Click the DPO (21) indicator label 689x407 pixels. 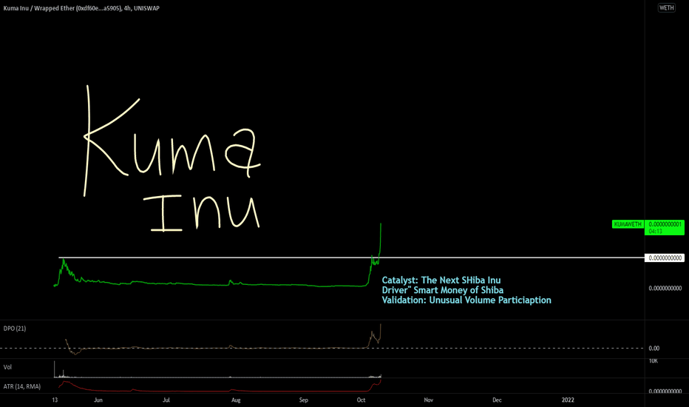click(15, 329)
